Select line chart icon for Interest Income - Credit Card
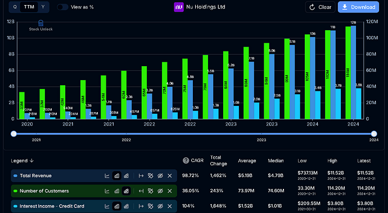Screen dimensions: 388x213 pyautogui.click(x=107, y=206)
